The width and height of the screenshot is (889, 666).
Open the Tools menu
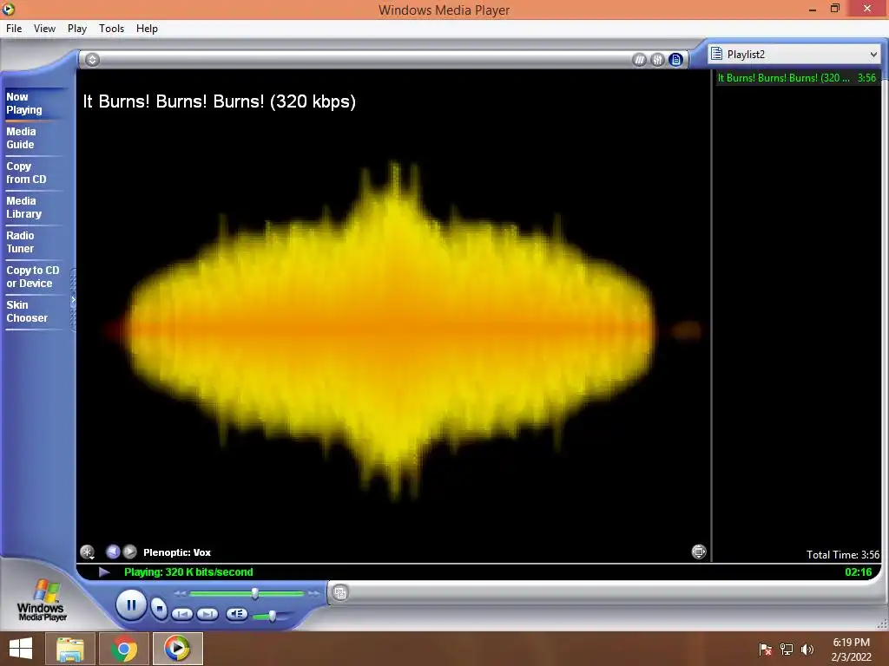112,29
